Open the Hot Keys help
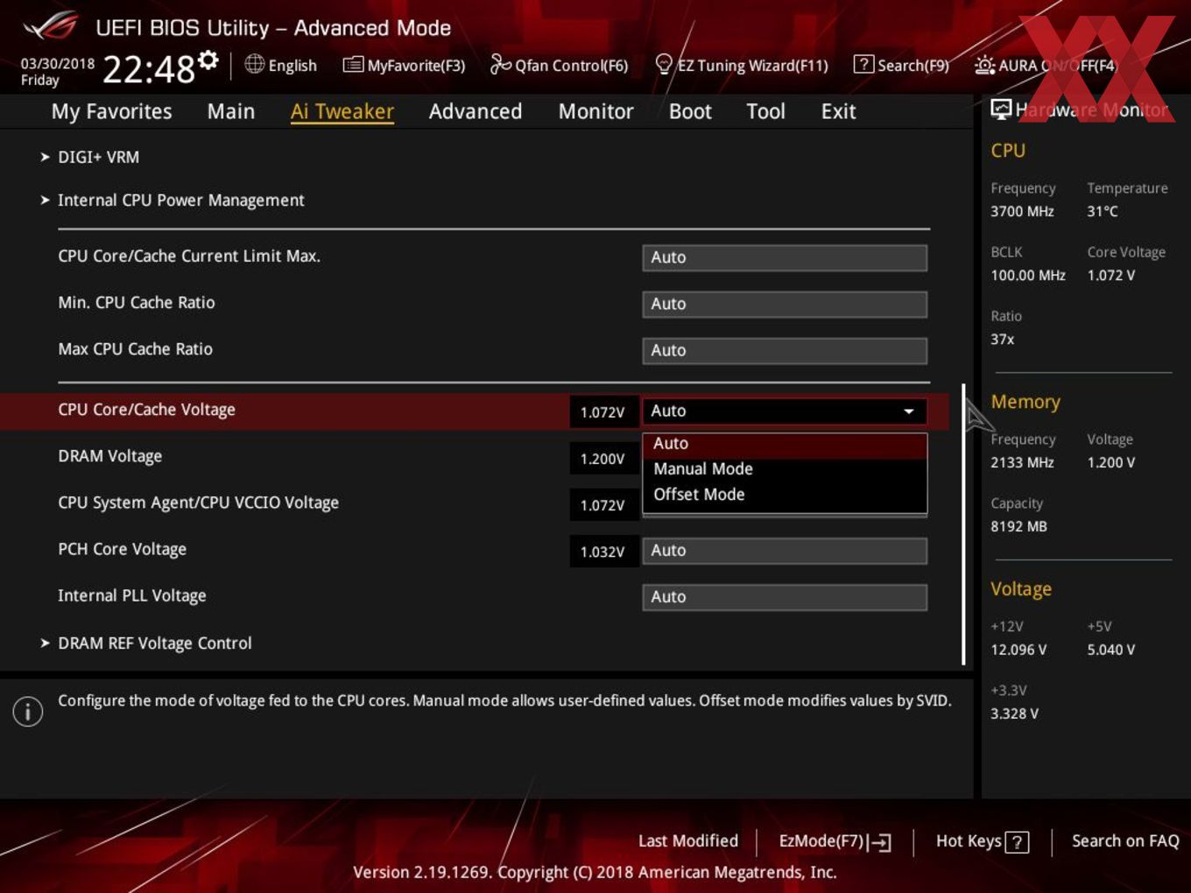Image resolution: width=1191 pixels, height=893 pixels. (982, 841)
